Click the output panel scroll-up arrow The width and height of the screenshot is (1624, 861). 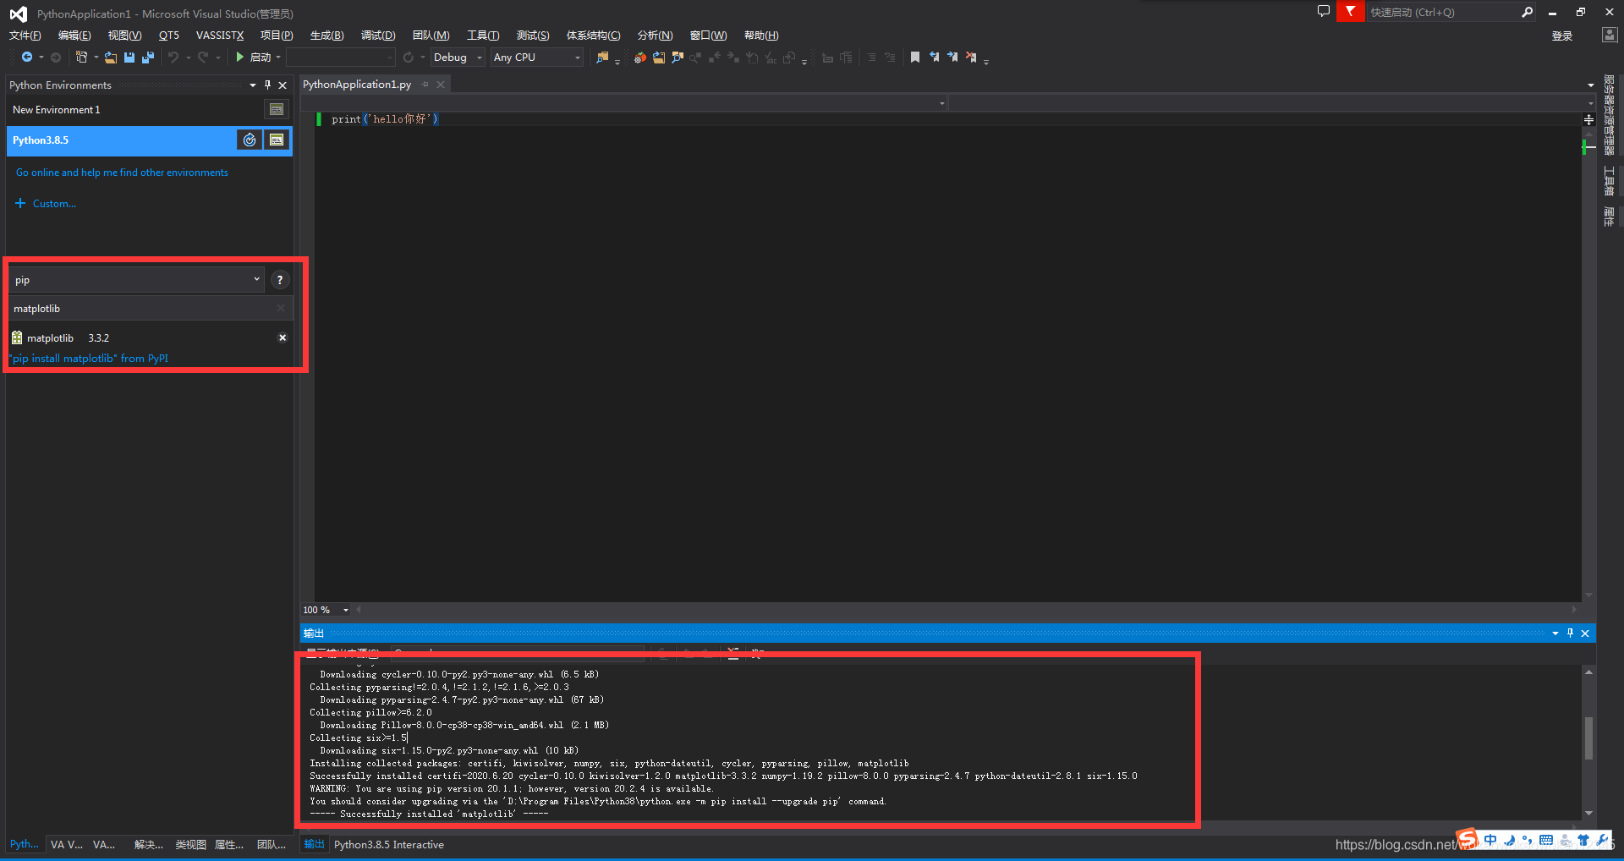[1588, 672]
